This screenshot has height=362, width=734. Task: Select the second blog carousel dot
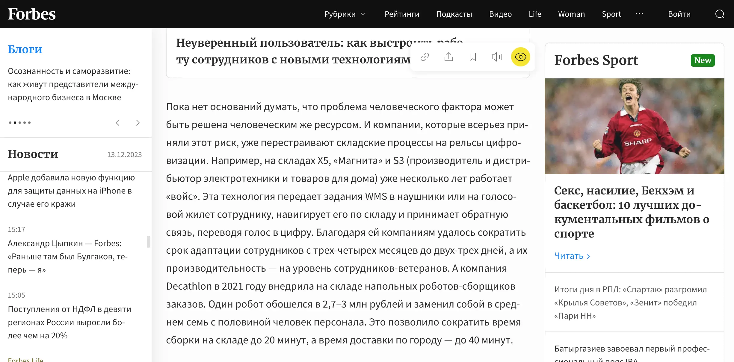(x=15, y=123)
